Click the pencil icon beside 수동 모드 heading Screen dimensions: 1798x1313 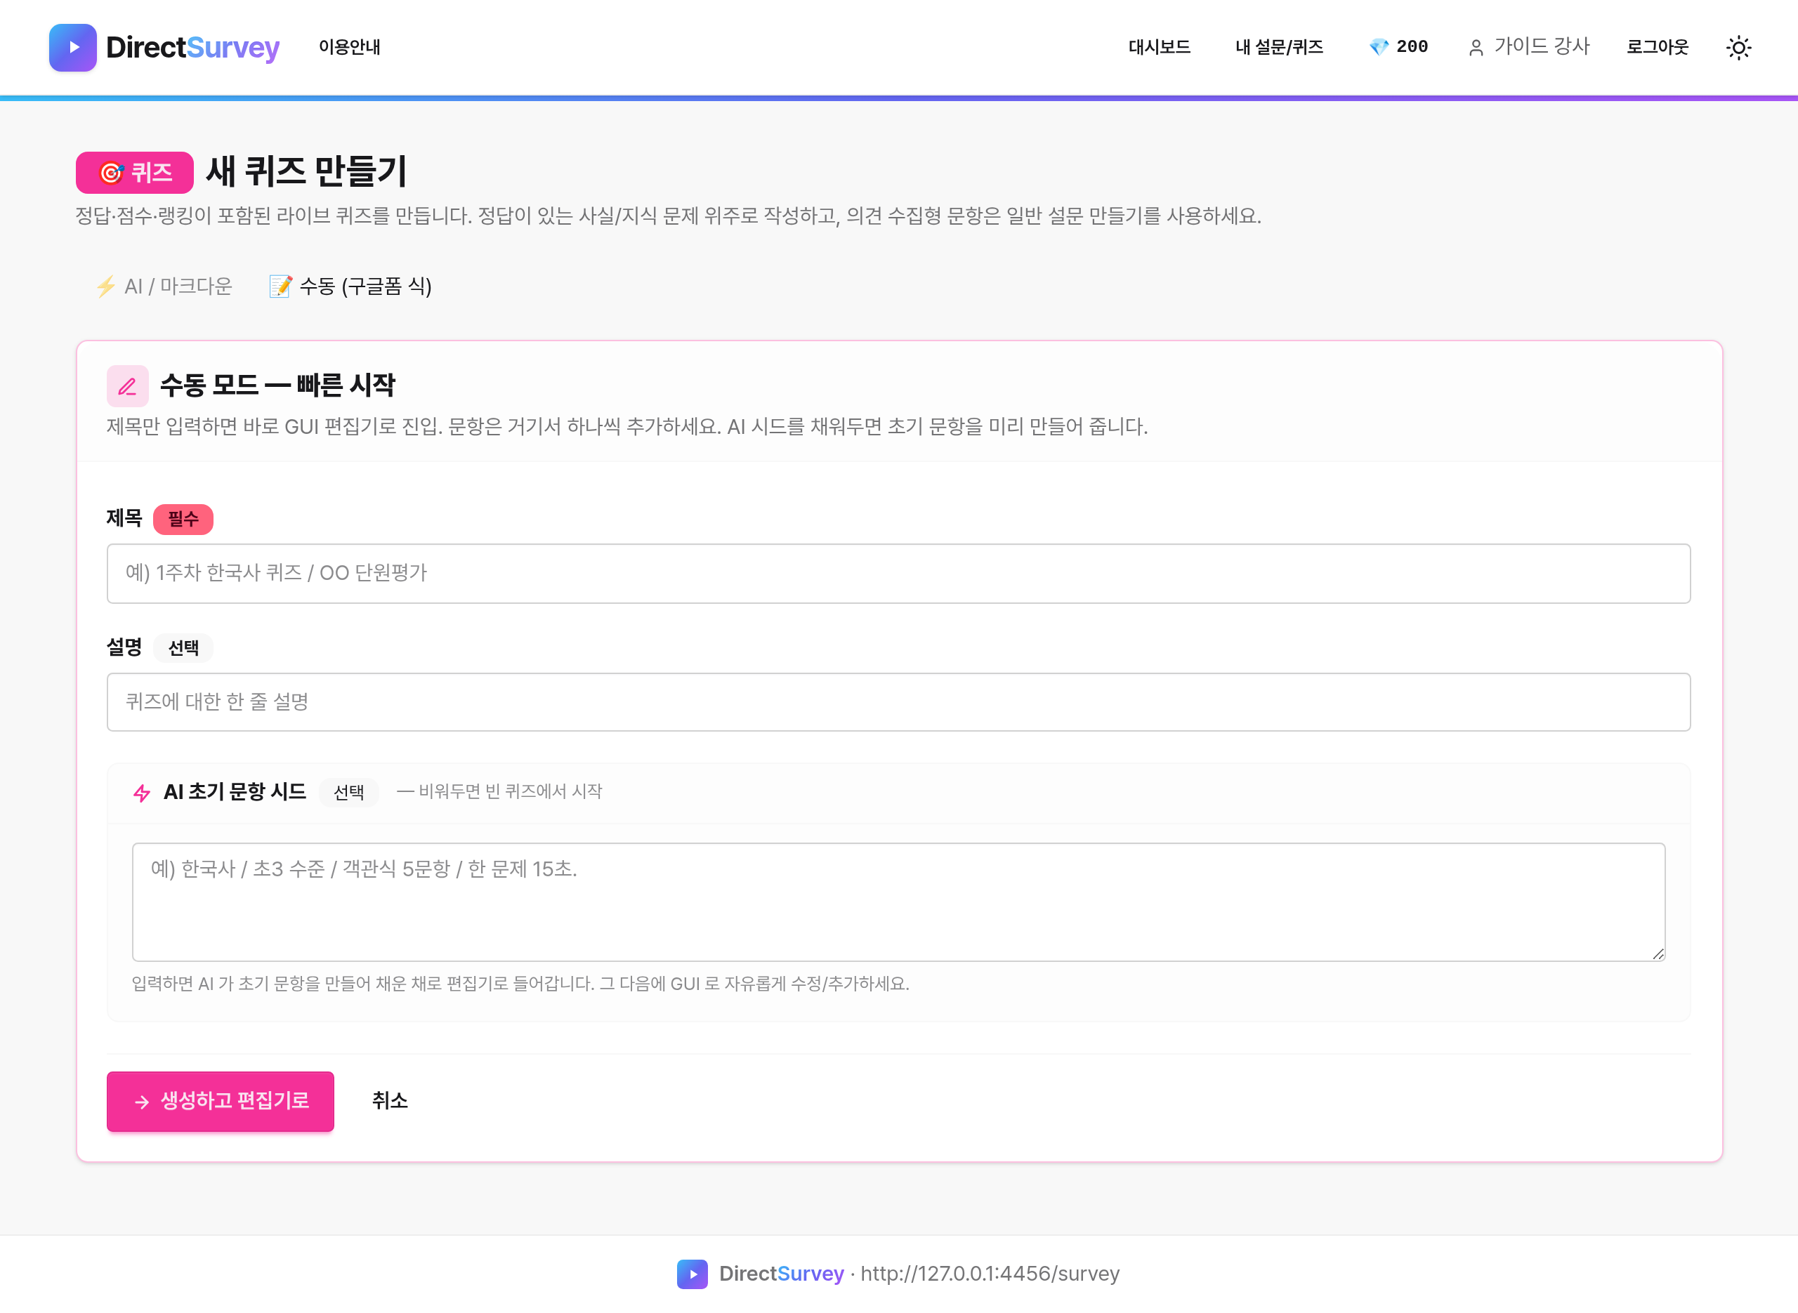127,386
